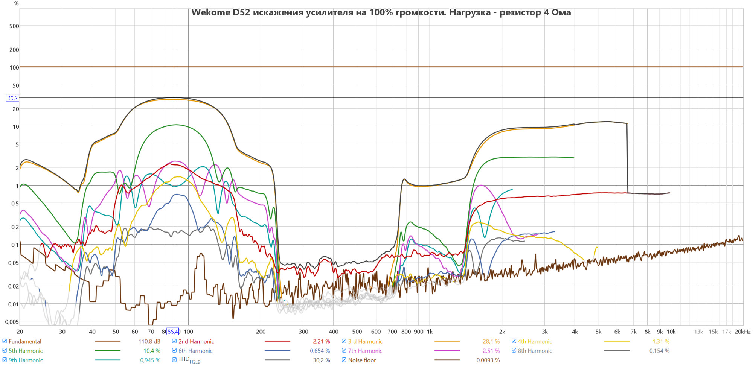Click the 0,945 % ninth harmonic value

click(150, 360)
